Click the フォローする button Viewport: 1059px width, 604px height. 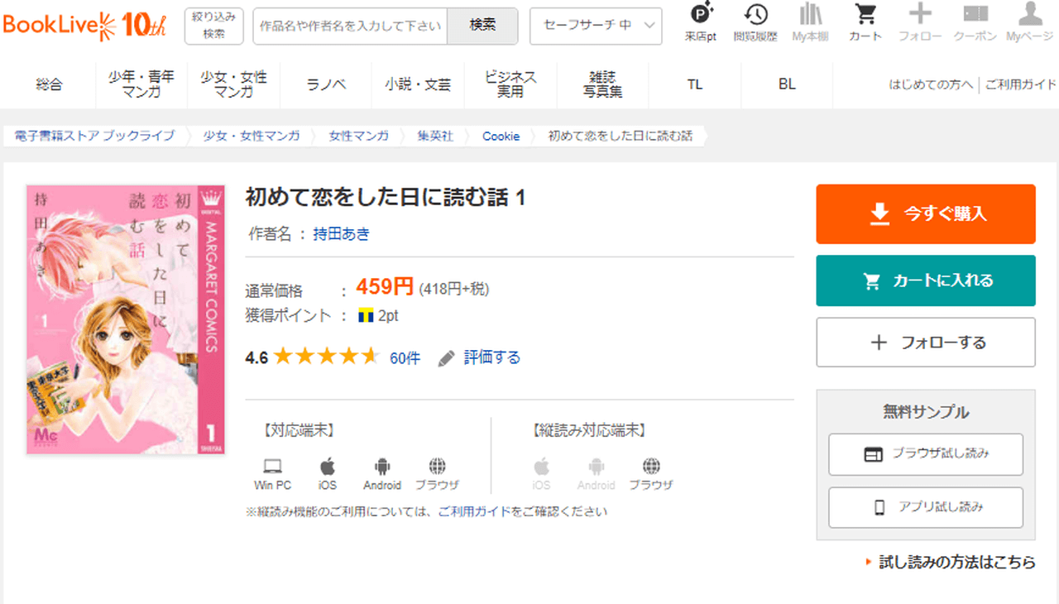click(926, 343)
